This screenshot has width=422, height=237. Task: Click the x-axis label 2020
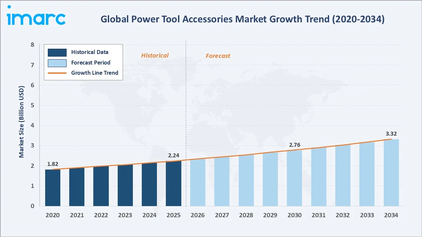coord(53,215)
